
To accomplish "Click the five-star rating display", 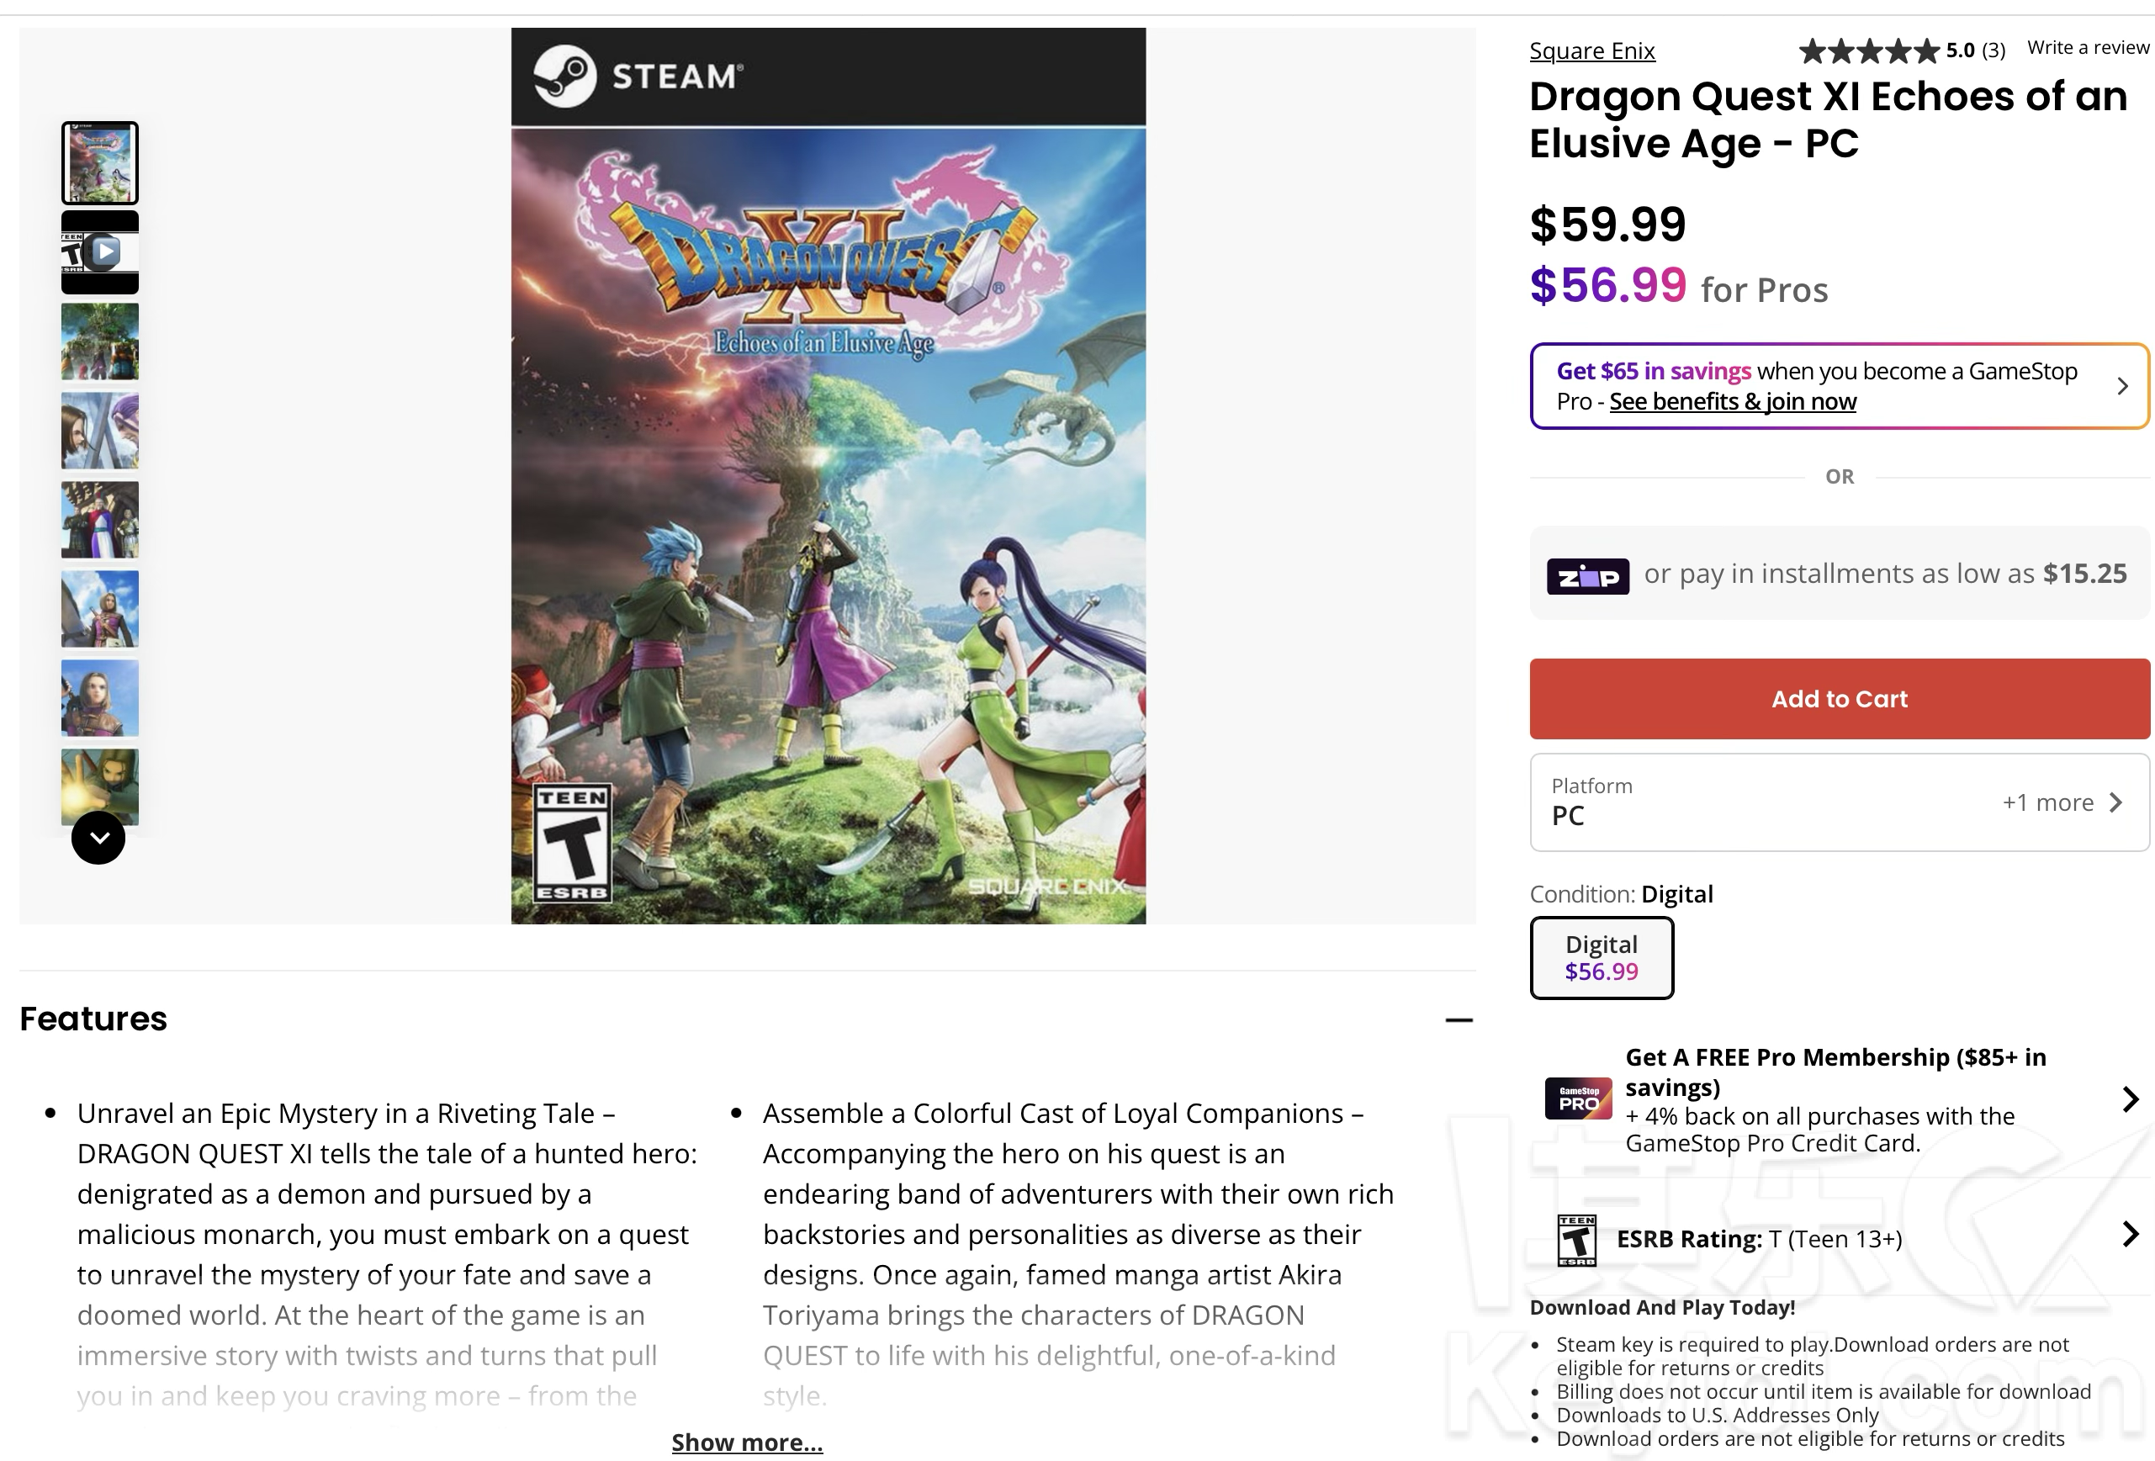I will pyautogui.click(x=1867, y=50).
